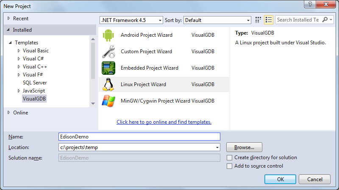This screenshot has height=190, width=339.
Task: Click the template tree scroll-up arrow
Action: pyautogui.click(x=93, y=39)
